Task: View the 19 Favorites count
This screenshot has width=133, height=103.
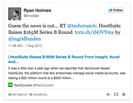Action: coord(38,95)
